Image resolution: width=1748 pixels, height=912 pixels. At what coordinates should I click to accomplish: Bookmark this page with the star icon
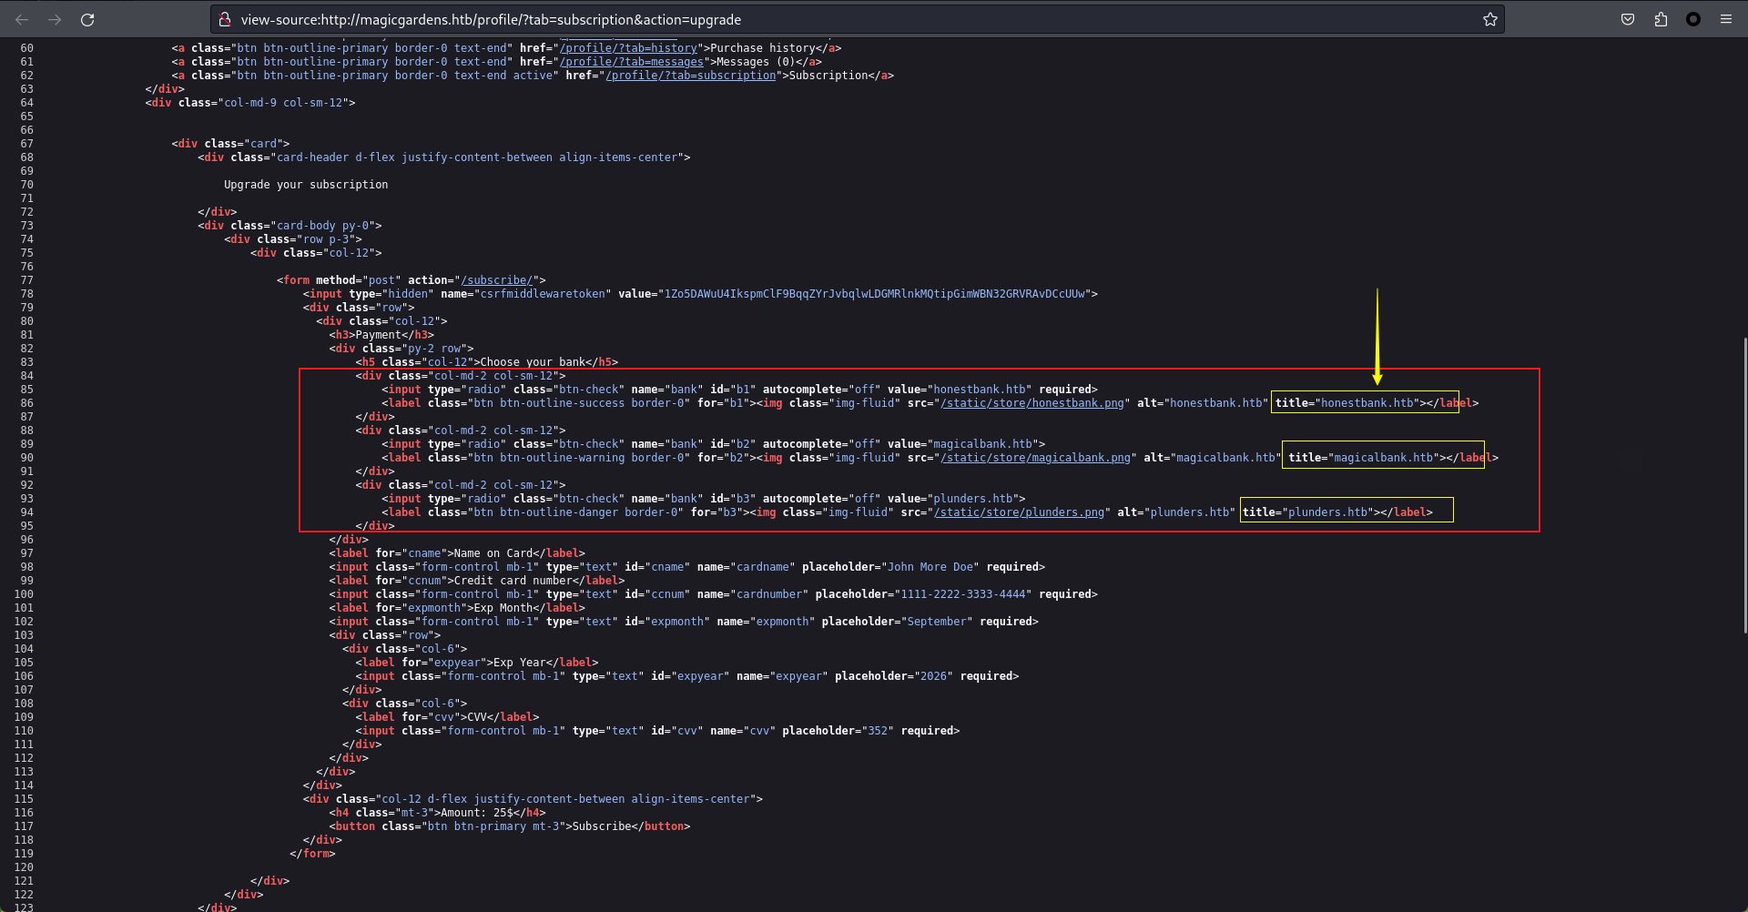click(x=1489, y=19)
